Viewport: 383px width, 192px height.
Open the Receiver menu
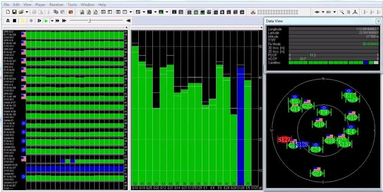point(56,5)
